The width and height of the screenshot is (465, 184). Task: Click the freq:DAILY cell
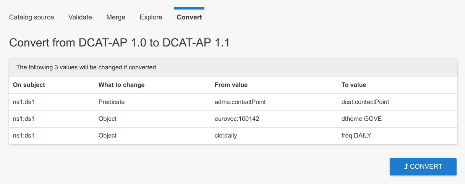pyautogui.click(x=356, y=136)
